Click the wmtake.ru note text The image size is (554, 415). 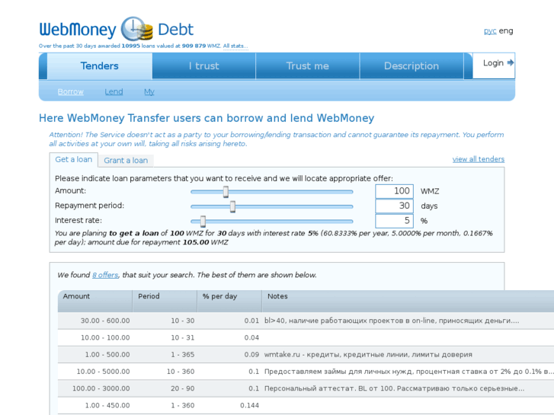368,355
